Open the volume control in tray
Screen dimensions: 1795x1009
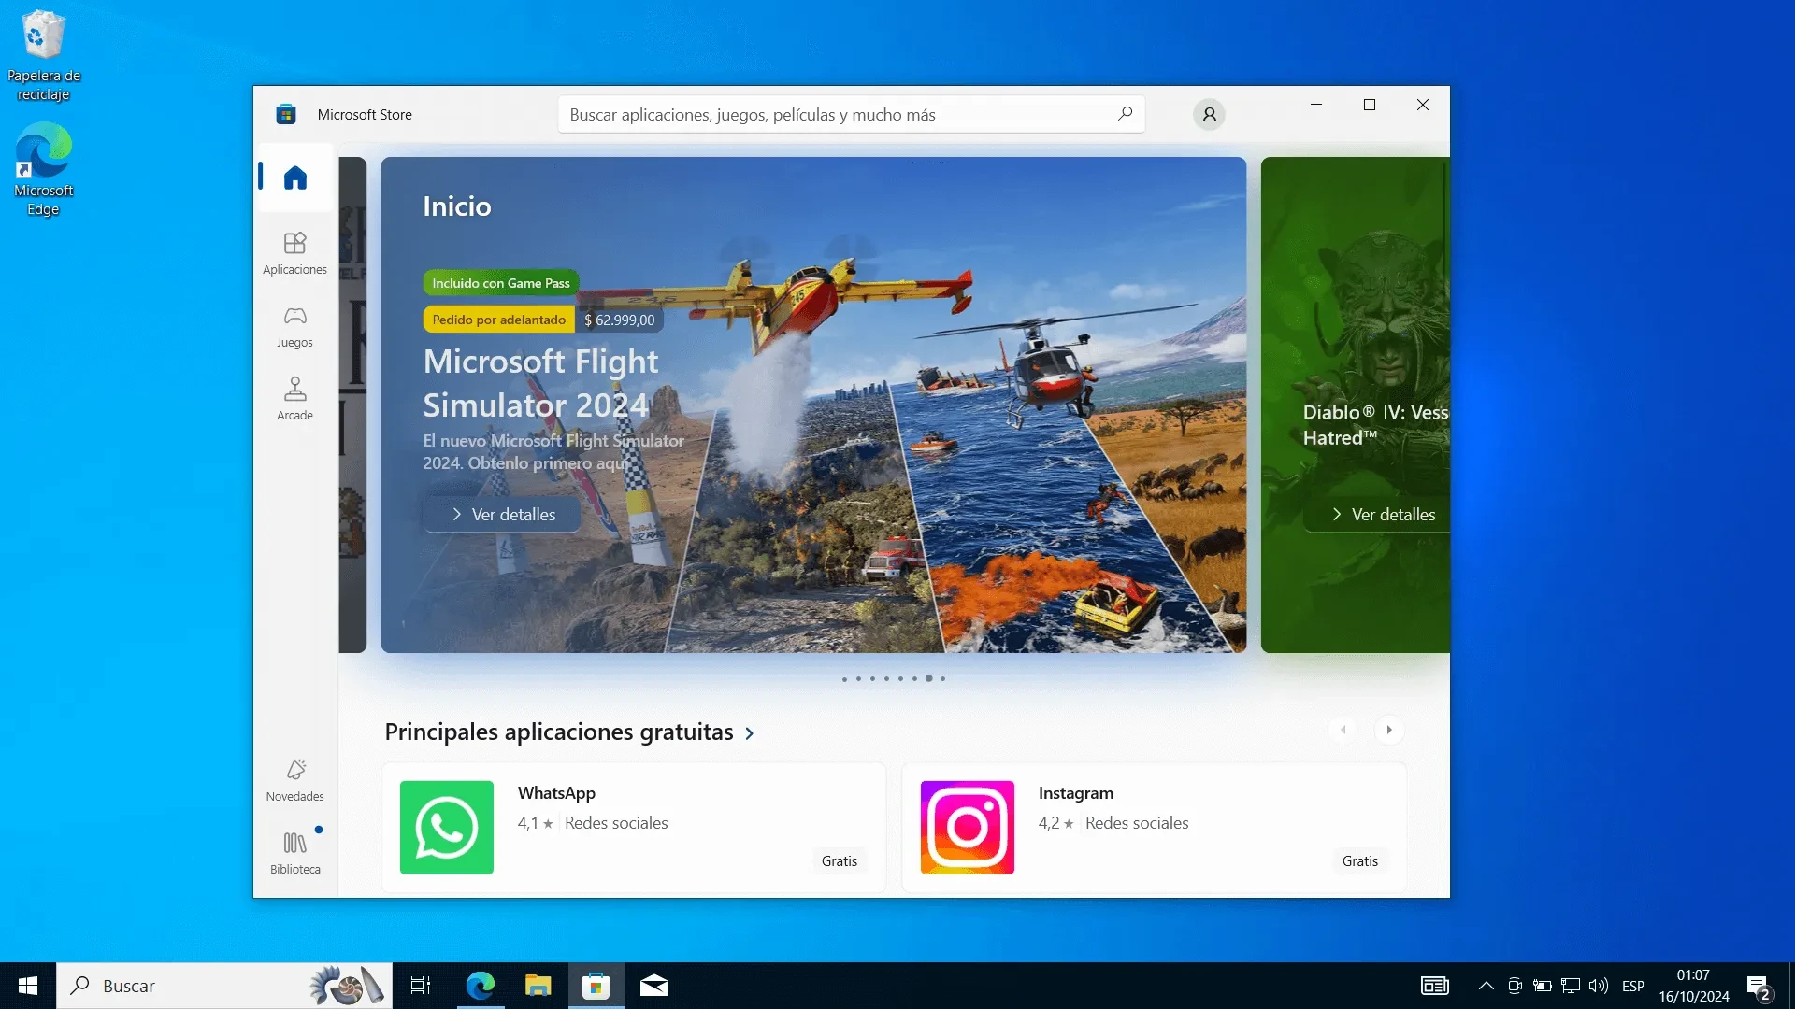[x=1599, y=986]
